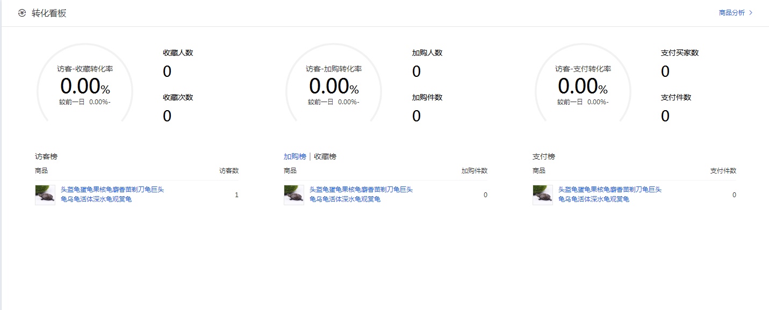Click the yen icon beside 转化看板
Viewport: 769px width, 310px height.
[22, 13]
